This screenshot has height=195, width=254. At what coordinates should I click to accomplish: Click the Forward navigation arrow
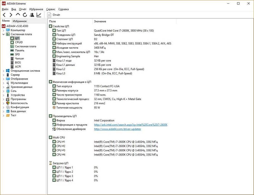(x=11, y=15)
